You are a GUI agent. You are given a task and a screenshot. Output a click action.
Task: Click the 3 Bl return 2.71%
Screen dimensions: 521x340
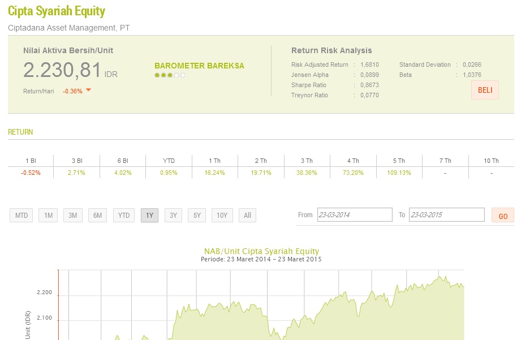[76, 173]
